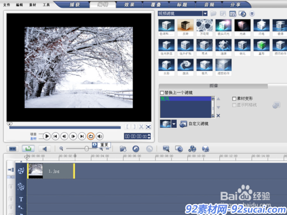Toggle the repeat playback button
The width and height of the screenshot is (287, 215).
point(91,136)
